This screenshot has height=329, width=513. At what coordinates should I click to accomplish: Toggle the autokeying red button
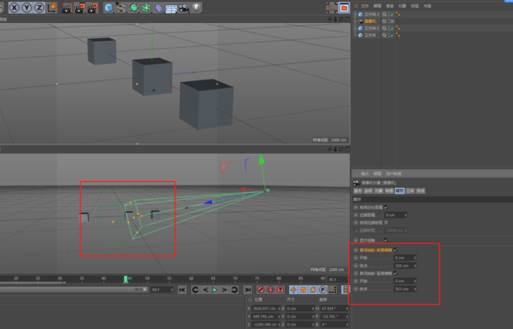tap(270, 290)
